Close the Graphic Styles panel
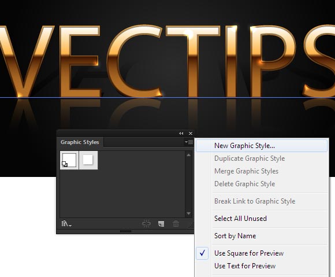 [191, 133]
